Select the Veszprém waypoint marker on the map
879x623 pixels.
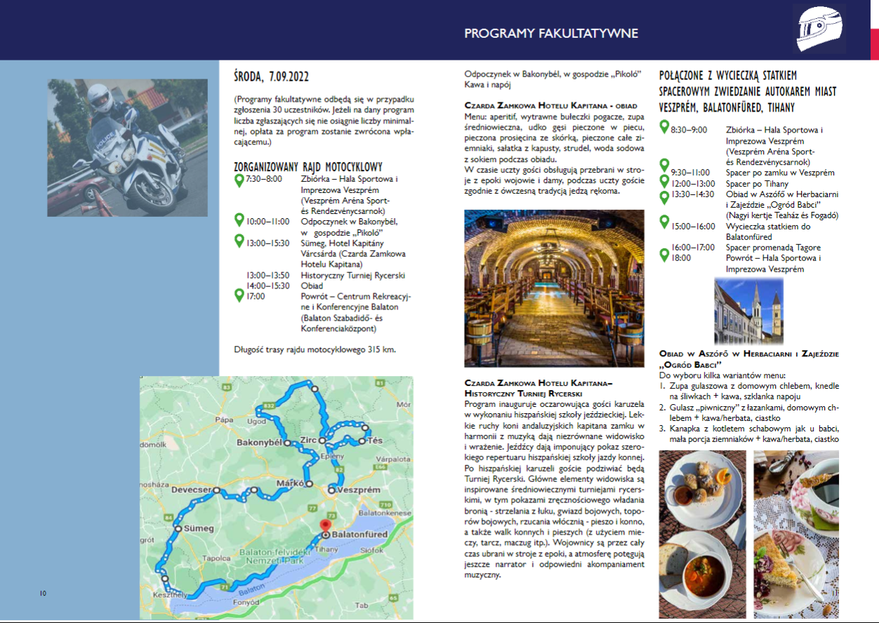331,489
